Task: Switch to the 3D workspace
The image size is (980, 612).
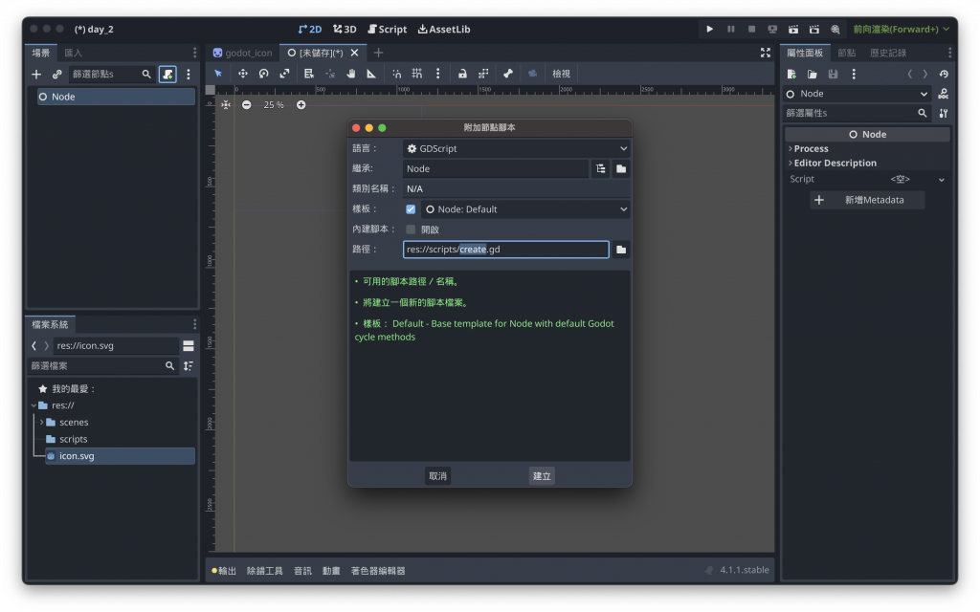Action: [345, 29]
